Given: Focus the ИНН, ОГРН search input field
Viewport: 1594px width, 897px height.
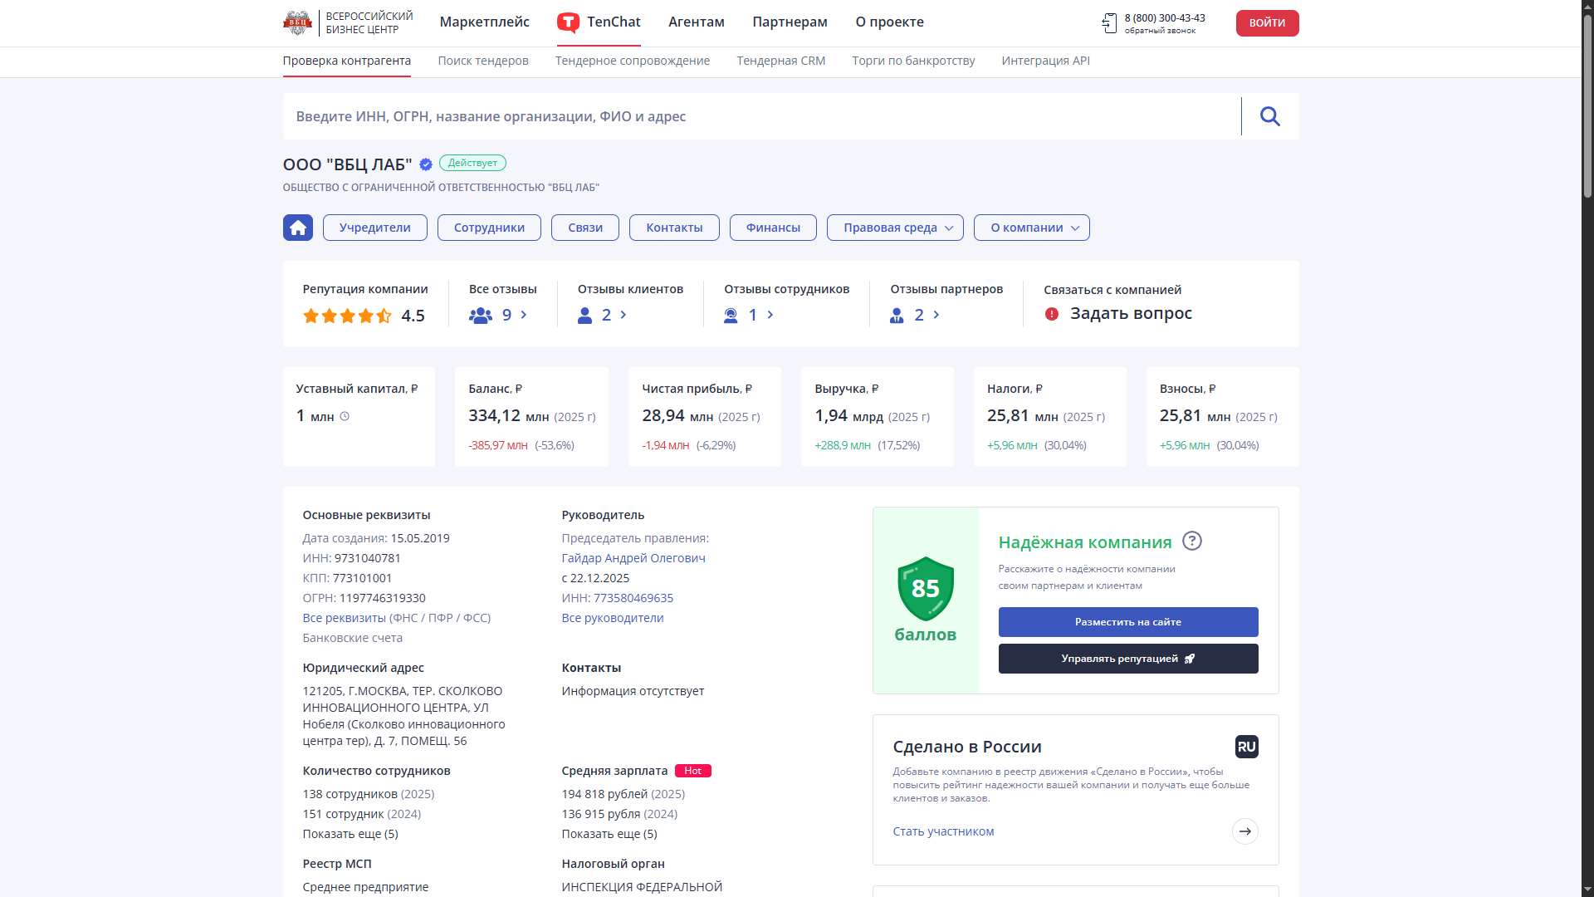Looking at the screenshot, I should 761,116.
